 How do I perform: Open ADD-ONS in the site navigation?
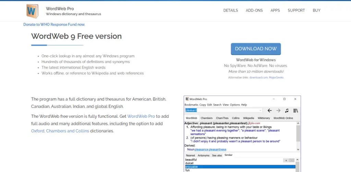[x=254, y=11]
